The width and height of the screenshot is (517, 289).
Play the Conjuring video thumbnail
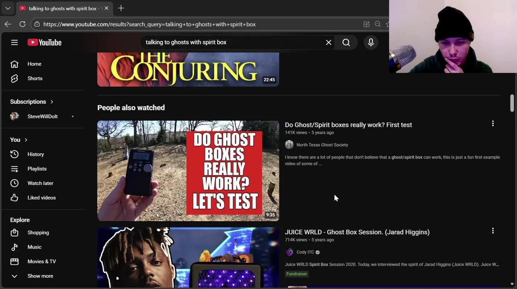tap(188, 69)
